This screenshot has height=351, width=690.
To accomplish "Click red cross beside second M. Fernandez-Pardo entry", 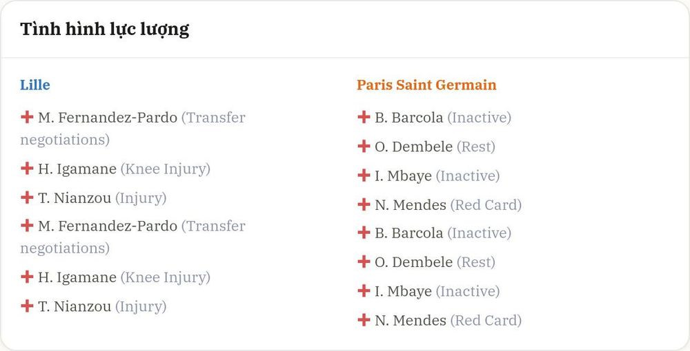I will [28, 226].
